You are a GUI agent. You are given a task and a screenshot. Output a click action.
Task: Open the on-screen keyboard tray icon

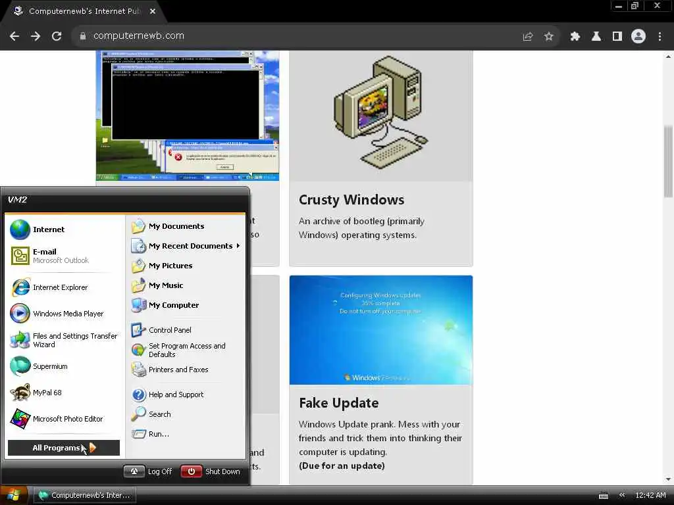click(604, 496)
